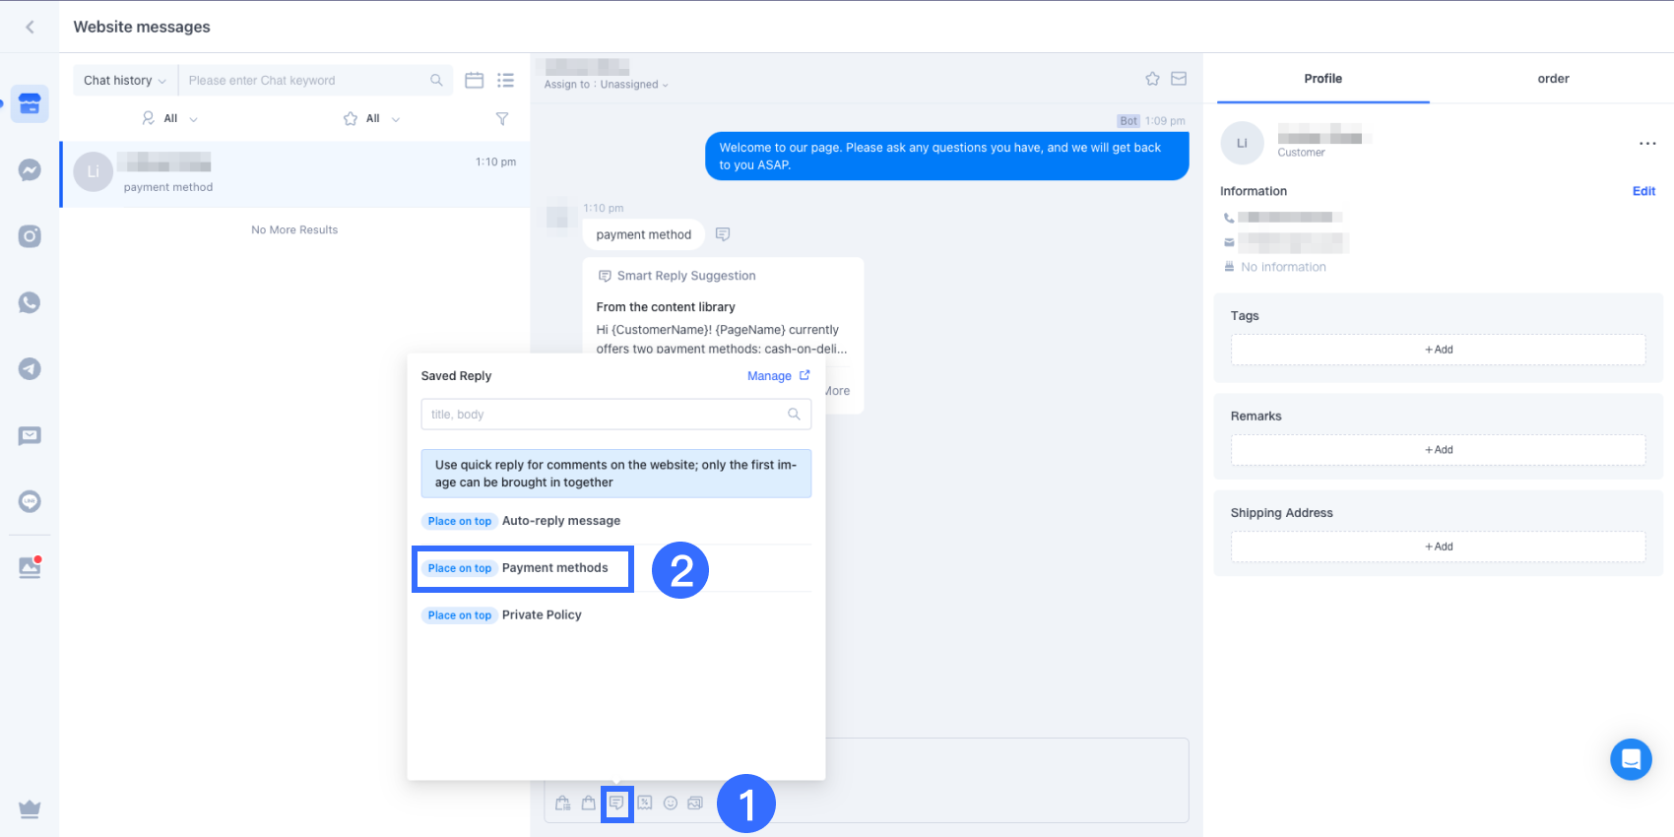Open the LINE channel
Image resolution: width=1674 pixels, height=837 pixels.
(30, 501)
